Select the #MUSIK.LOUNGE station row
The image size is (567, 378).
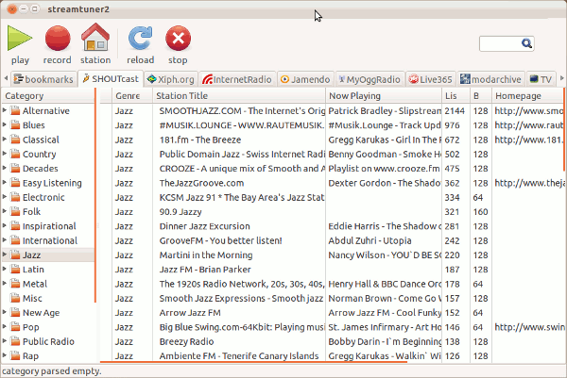pyautogui.click(x=332, y=125)
